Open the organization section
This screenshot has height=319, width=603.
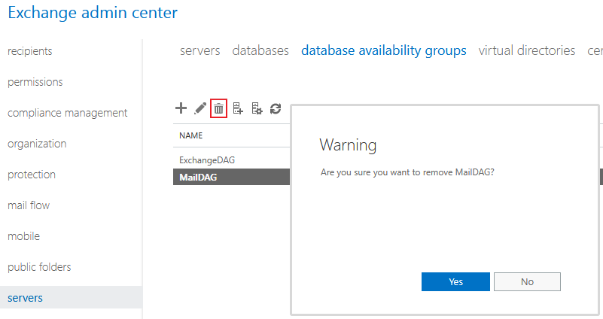[x=37, y=144]
